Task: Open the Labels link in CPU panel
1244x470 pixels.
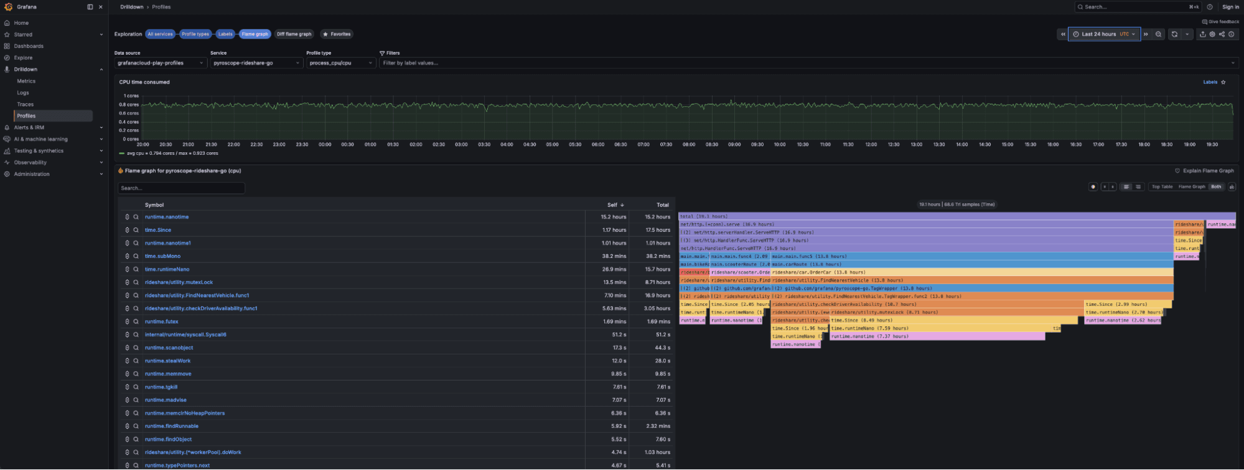Action: point(1210,82)
